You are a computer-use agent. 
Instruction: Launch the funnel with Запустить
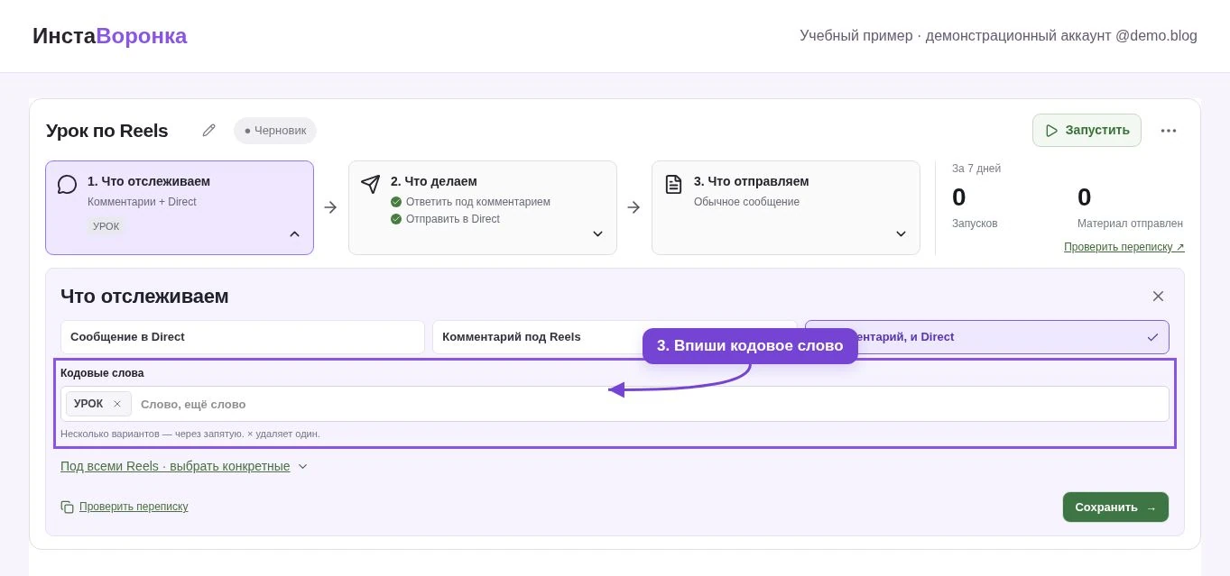click(1087, 131)
